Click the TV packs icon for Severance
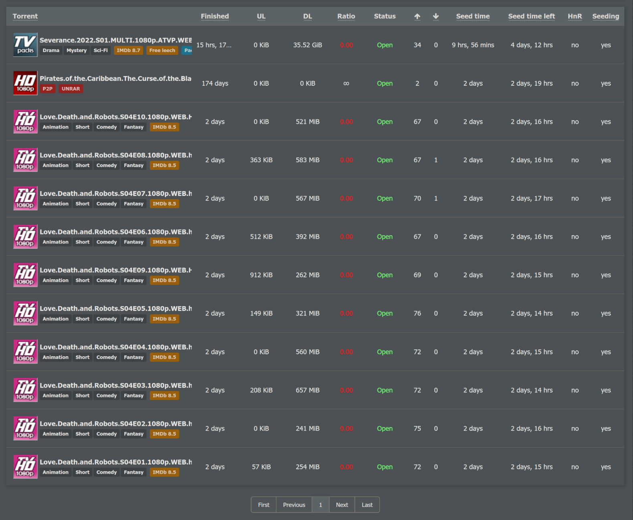 coord(25,45)
